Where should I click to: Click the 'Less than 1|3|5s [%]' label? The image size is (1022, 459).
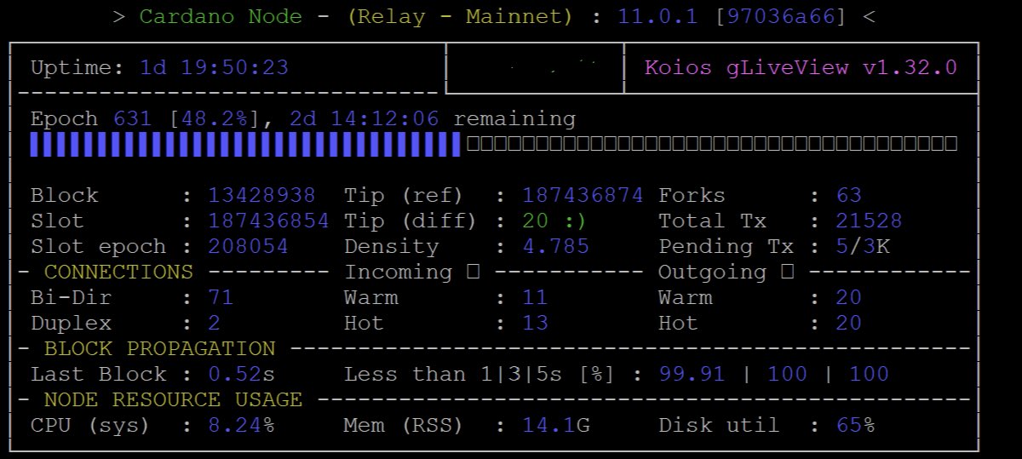pyautogui.click(x=479, y=374)
